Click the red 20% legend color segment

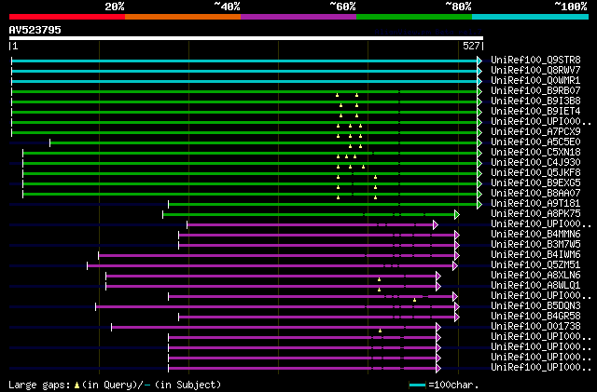67,17
